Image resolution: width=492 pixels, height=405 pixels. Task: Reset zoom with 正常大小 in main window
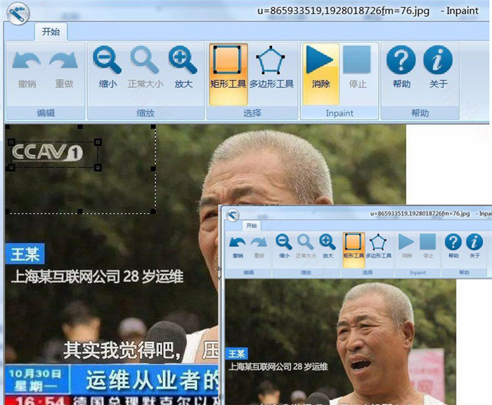coord(145,67)
